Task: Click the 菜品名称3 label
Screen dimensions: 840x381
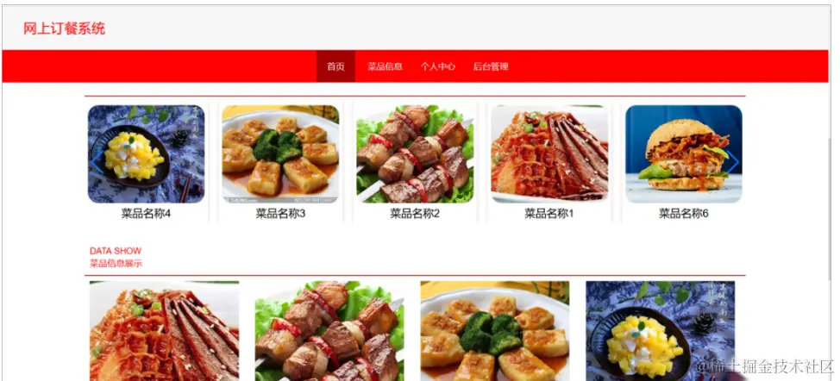Action: pyautogui.click(x=280, y=214)
